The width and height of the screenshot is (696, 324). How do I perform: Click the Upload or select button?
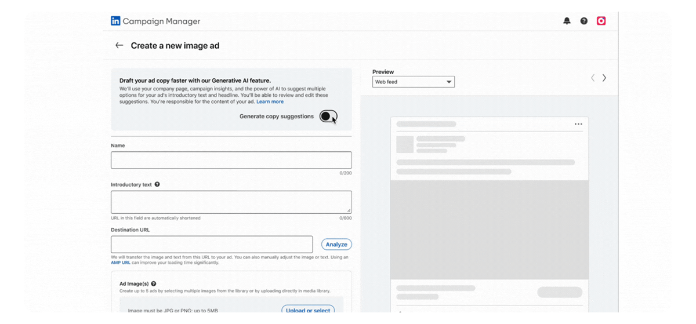click(308, 310)
